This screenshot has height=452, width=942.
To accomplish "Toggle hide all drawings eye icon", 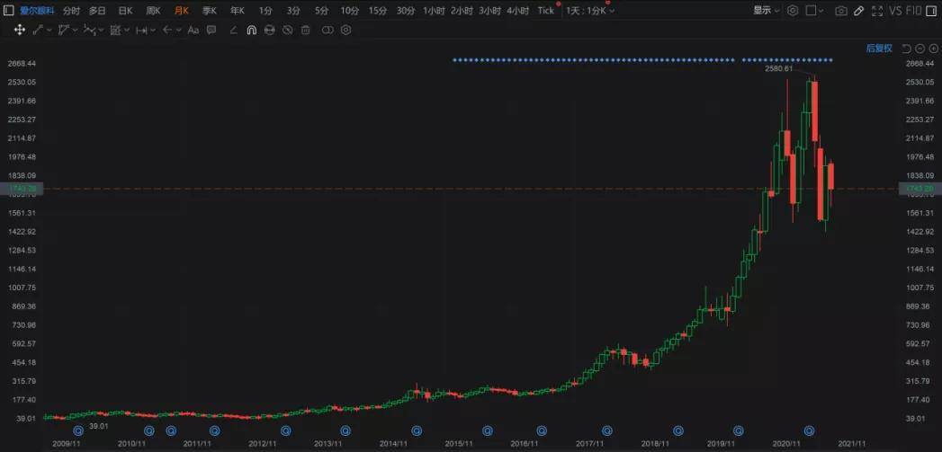I will (x=287, y=30).
